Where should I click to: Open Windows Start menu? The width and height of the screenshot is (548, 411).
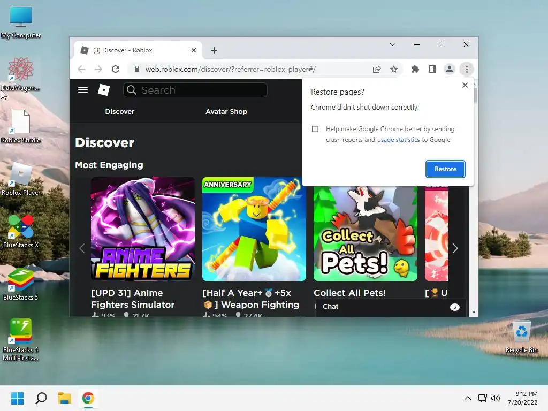(18, 398)
